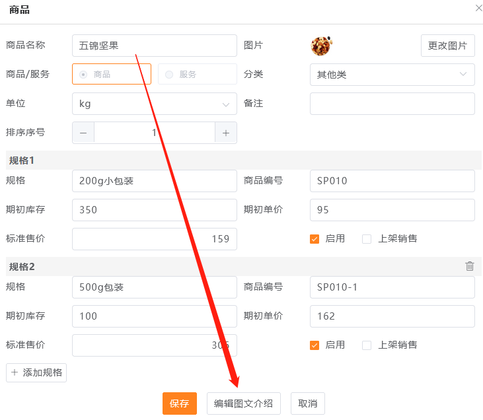Open the 分类 dropdown showing 其他类
483x420 pixels.
click(x=392, y=75)
